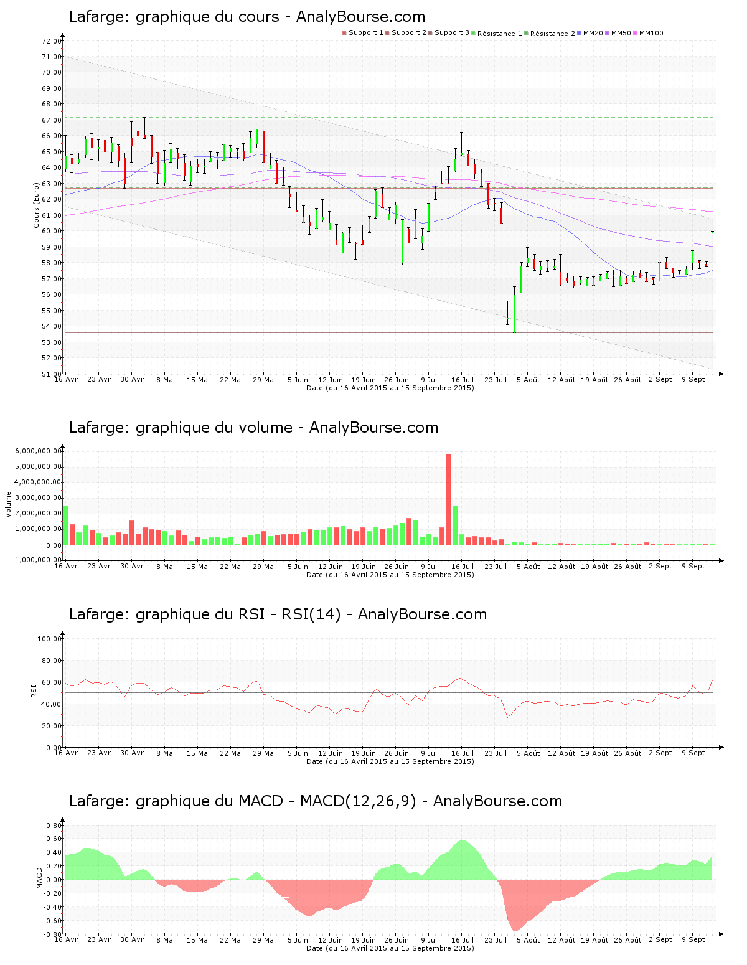Select the 'Résistance 2' legend label

[553, 34]
